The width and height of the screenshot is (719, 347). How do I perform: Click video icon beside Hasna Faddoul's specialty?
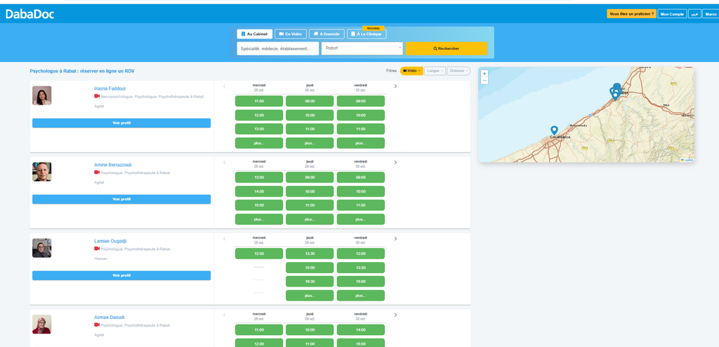pyautogui.click(x=97, y=96)
